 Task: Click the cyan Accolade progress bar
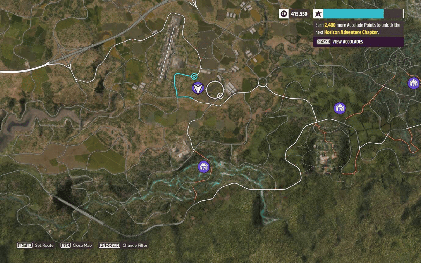pyautogui.click(x=353, y=14)
